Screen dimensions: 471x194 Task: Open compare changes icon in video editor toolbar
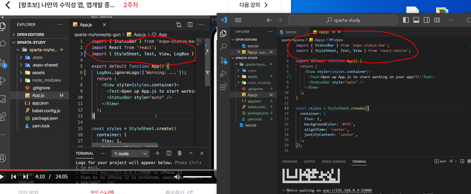[x=179, y=25]
